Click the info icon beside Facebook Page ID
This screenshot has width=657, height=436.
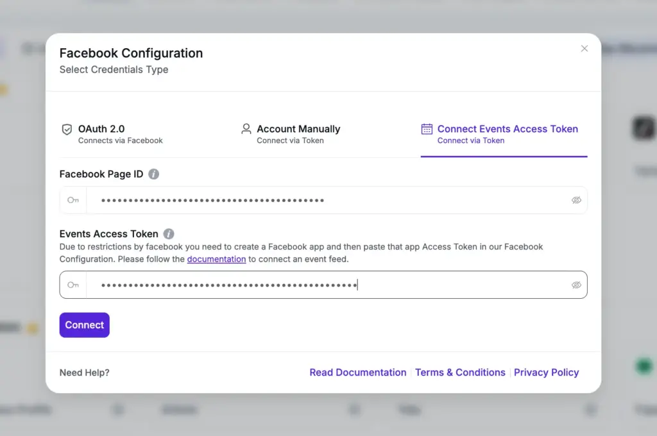click(154, 174)
